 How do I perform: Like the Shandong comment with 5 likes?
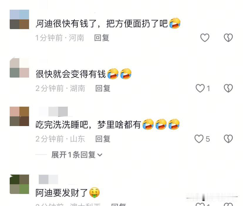199,139
